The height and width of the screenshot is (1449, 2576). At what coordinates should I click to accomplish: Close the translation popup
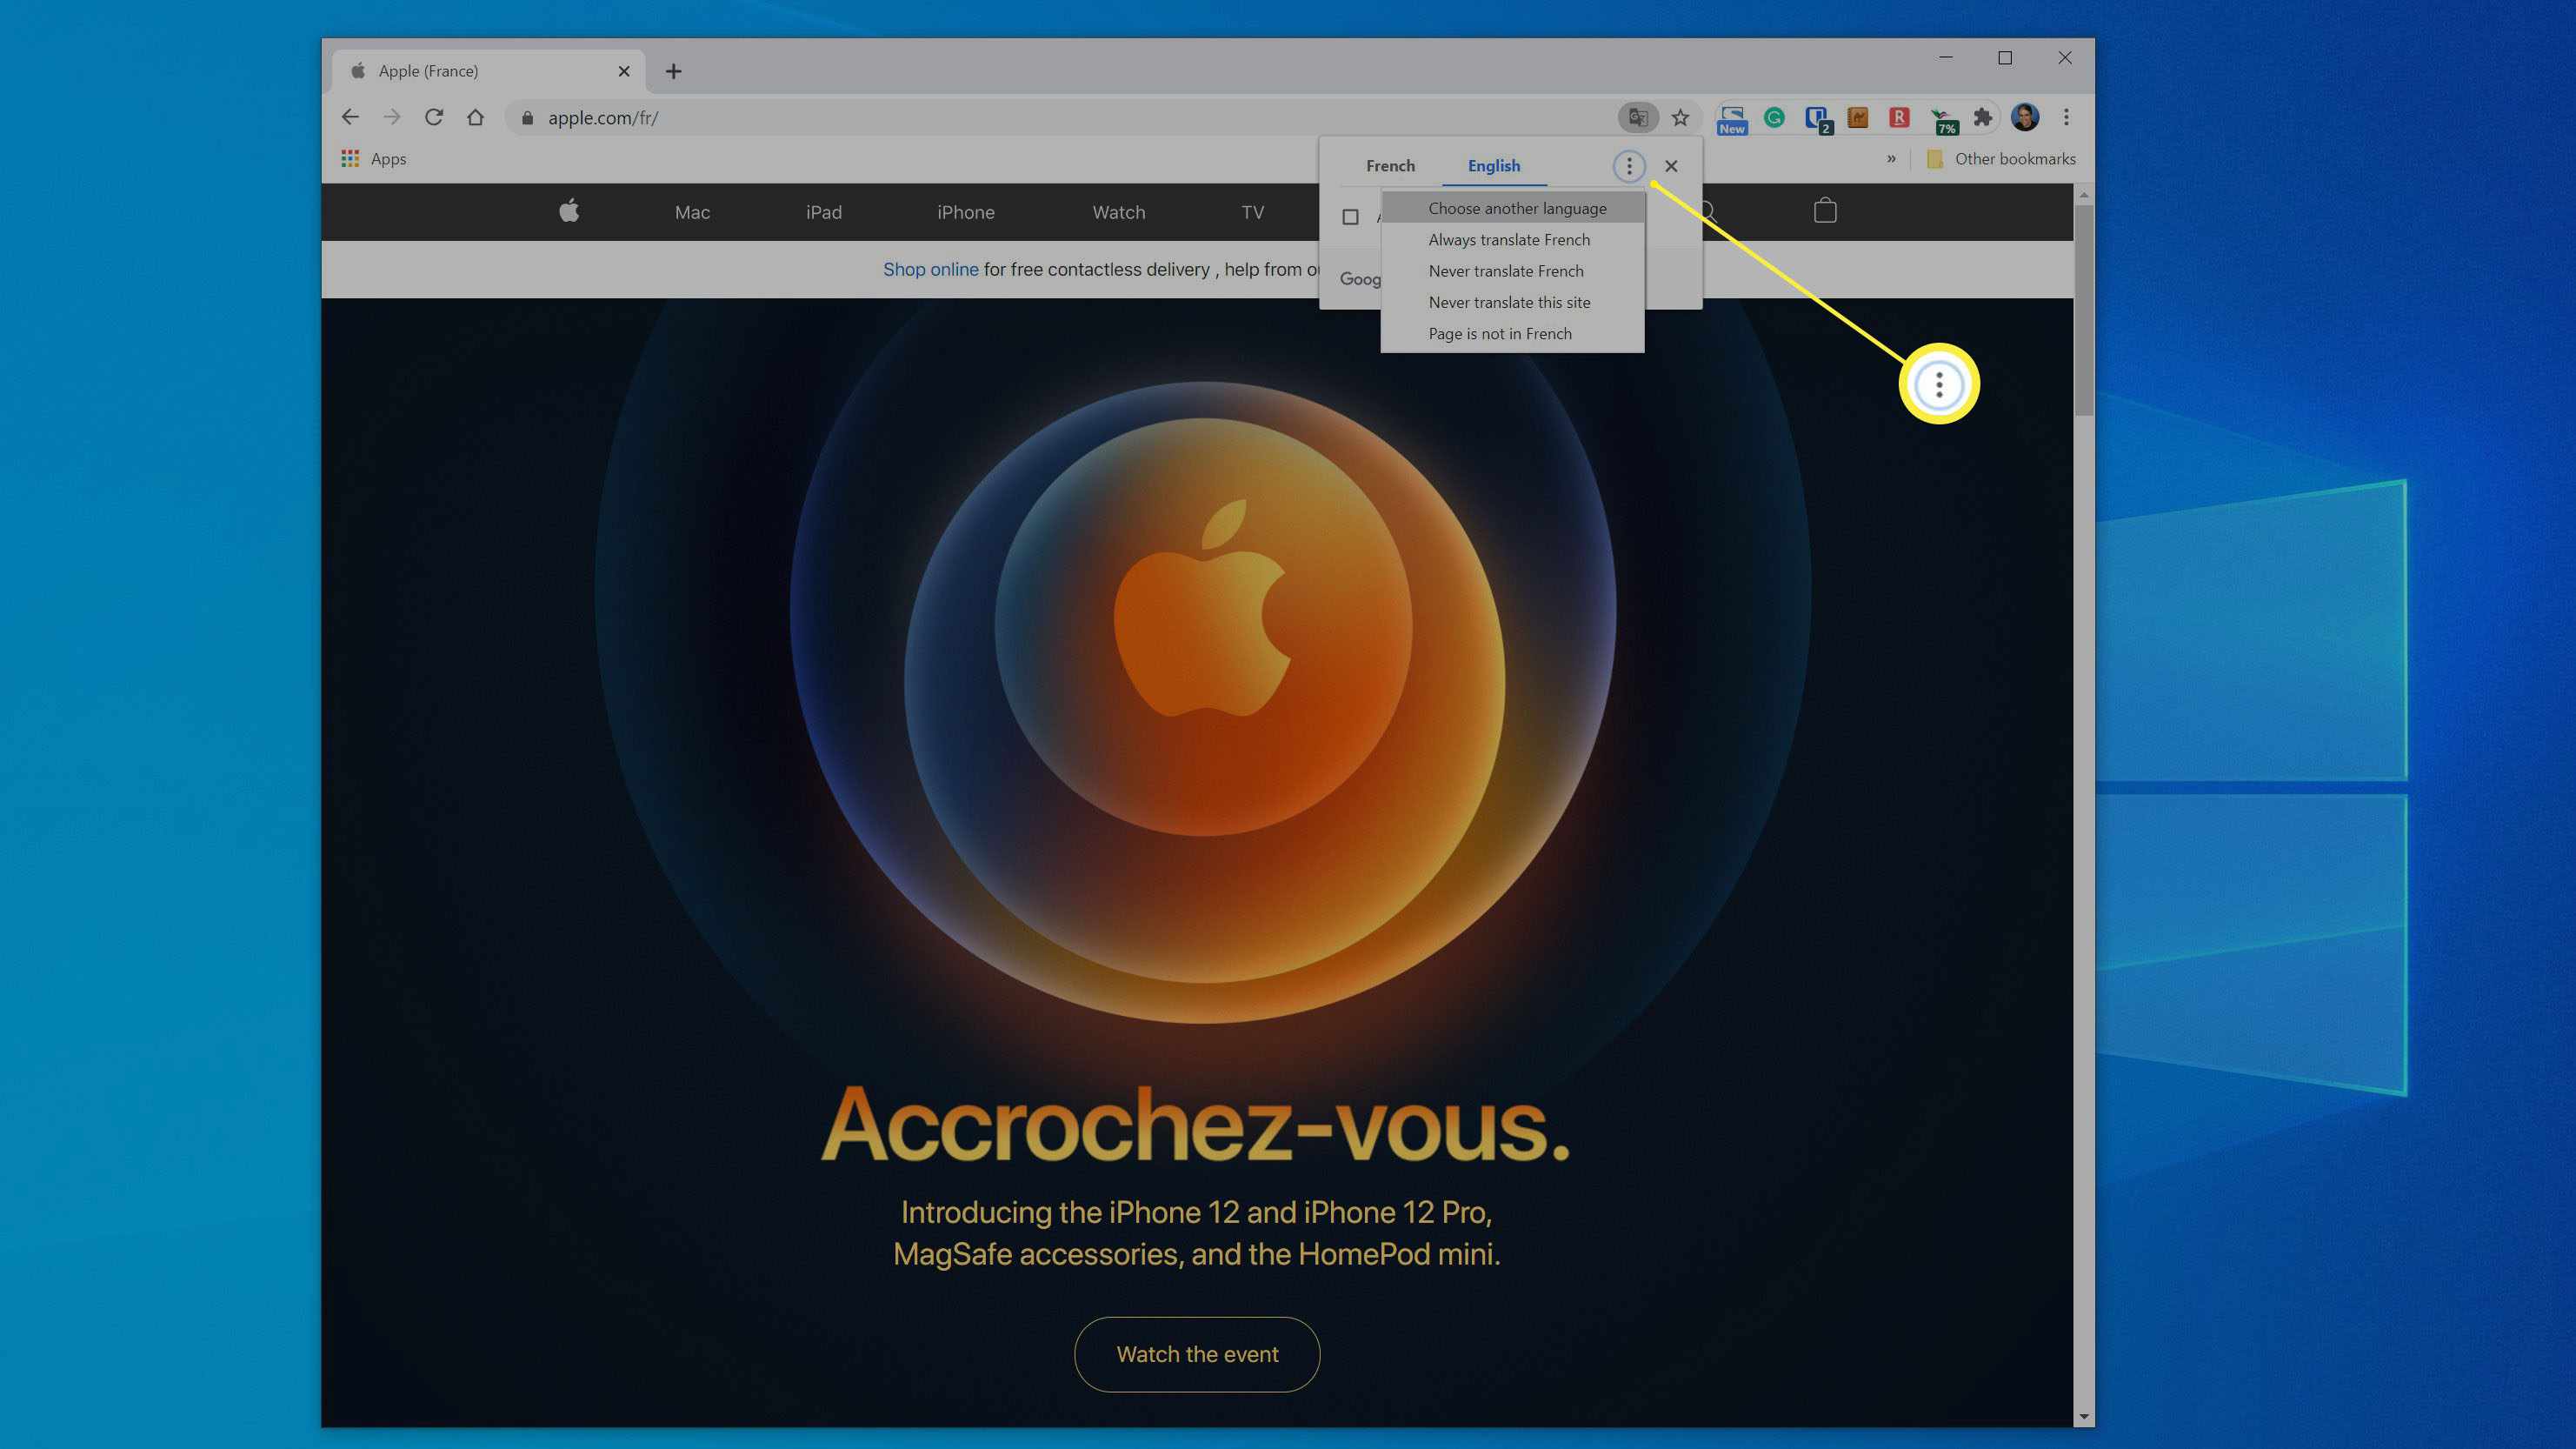point(1670,164)
